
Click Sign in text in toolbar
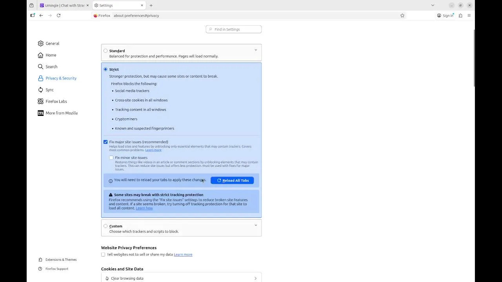[x=448, y=16]
